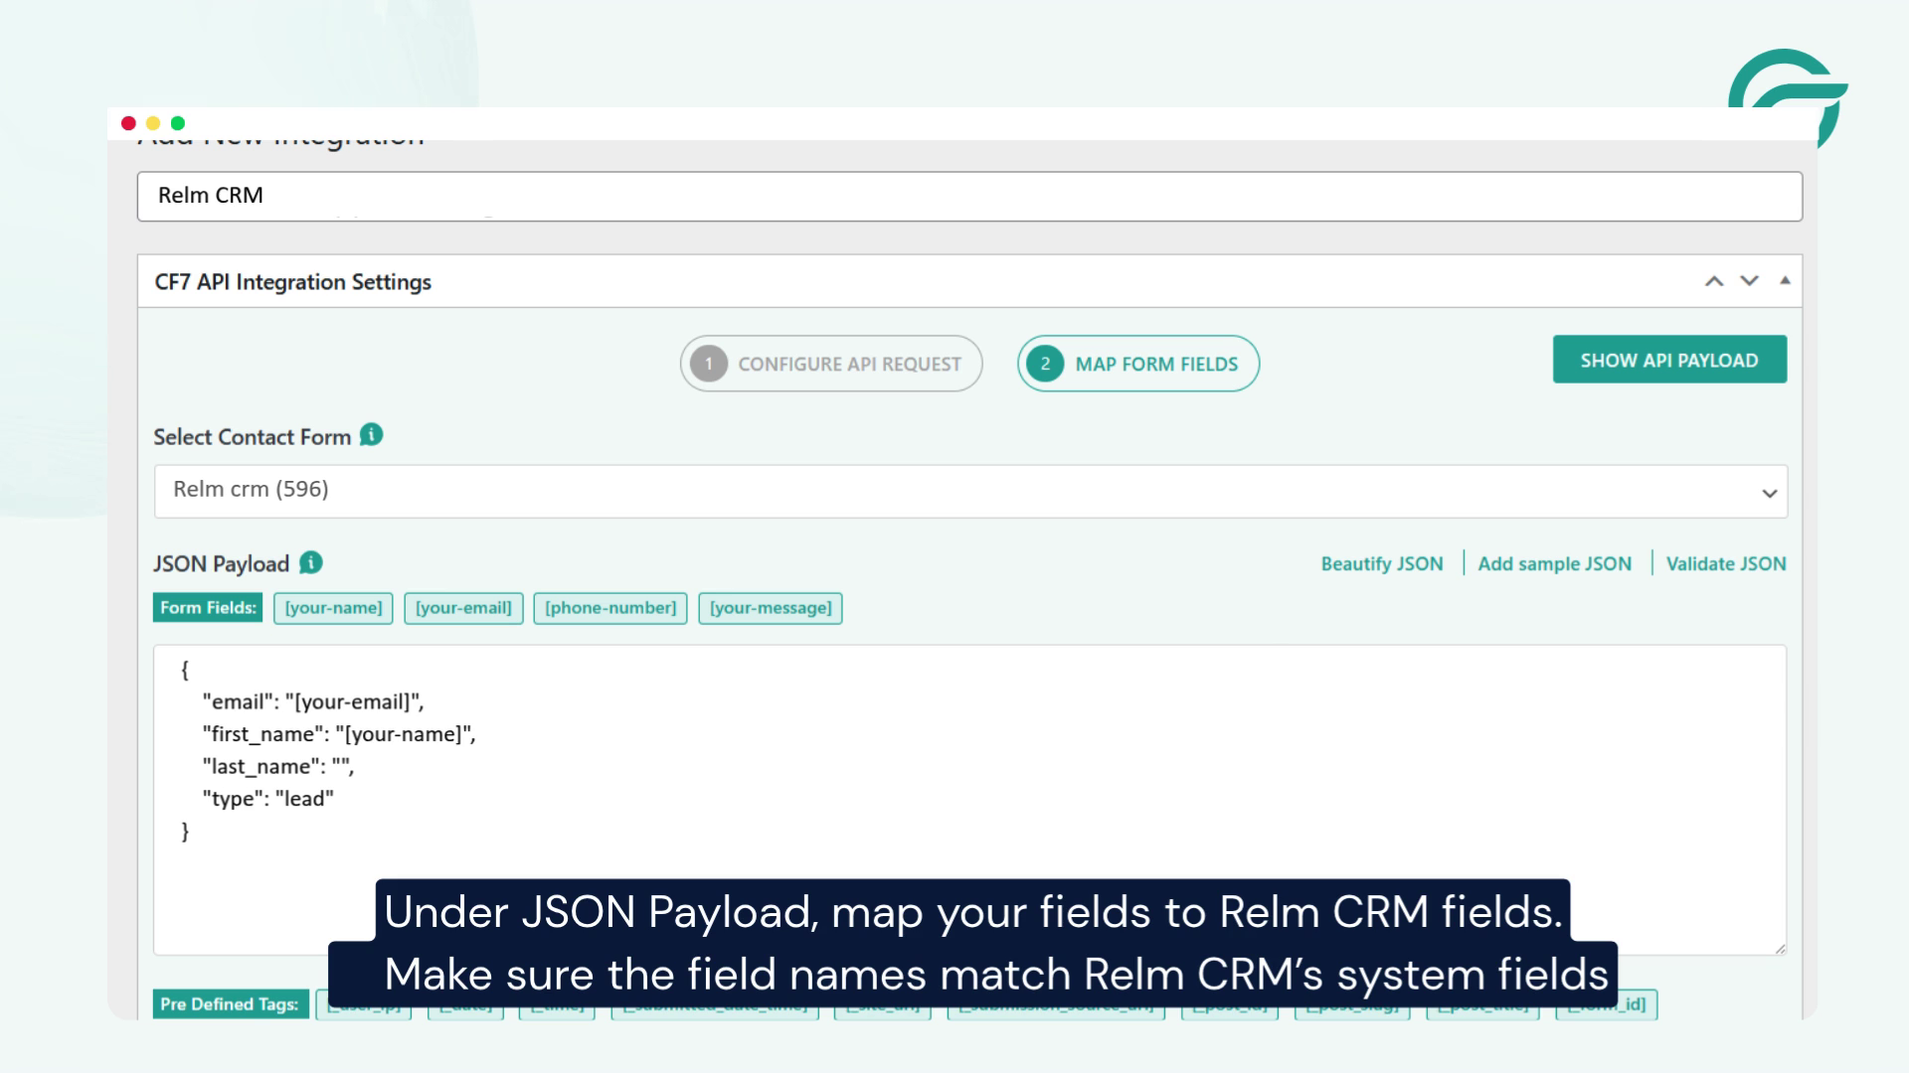Insert the [your-name] form field tag
Viewport: 1909px width, 1073px height.
(333, 608)
